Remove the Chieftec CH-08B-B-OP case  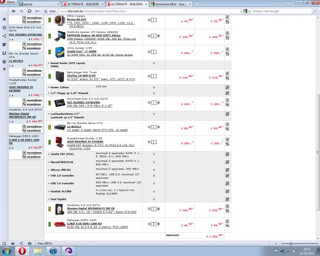point(227,74)
